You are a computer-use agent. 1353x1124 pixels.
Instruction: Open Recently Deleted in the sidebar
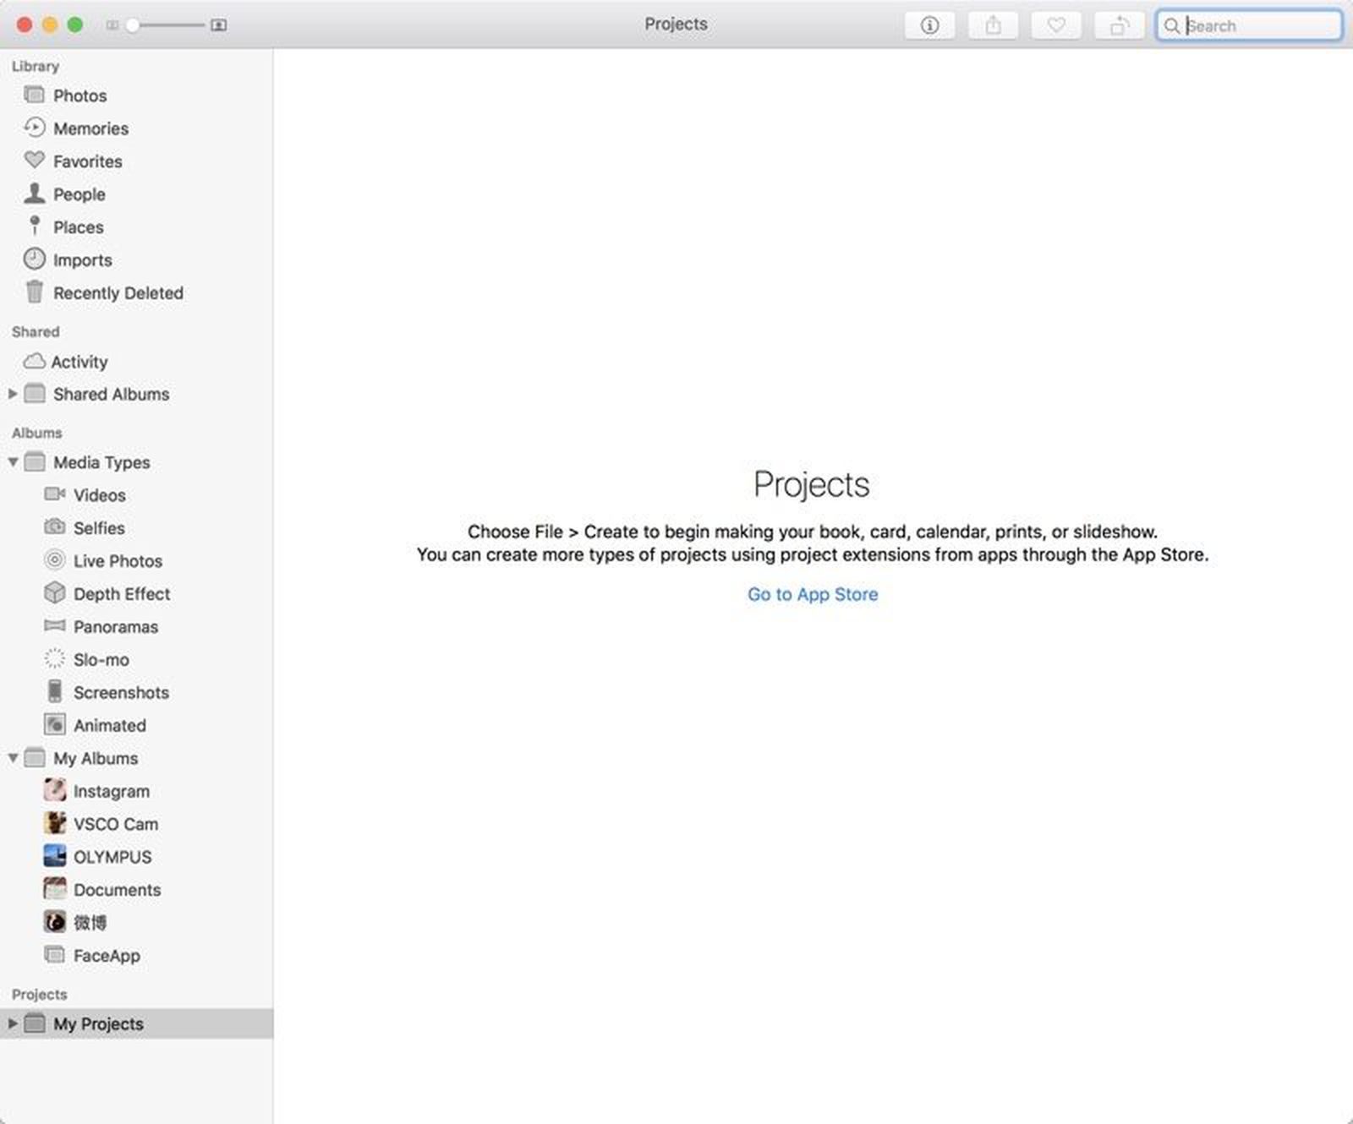(118, 292)
